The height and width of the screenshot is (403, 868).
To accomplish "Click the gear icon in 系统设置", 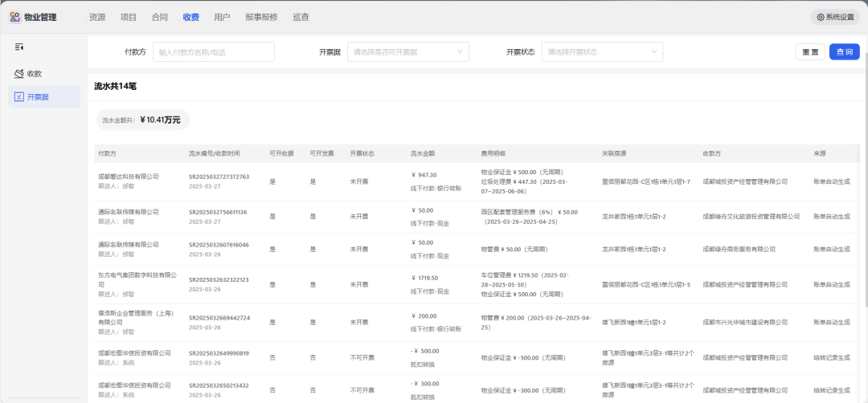I will coord(821,17).
